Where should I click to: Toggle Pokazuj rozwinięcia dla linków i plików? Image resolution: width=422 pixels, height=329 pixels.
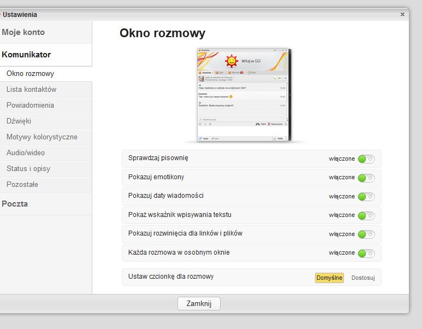366,234
